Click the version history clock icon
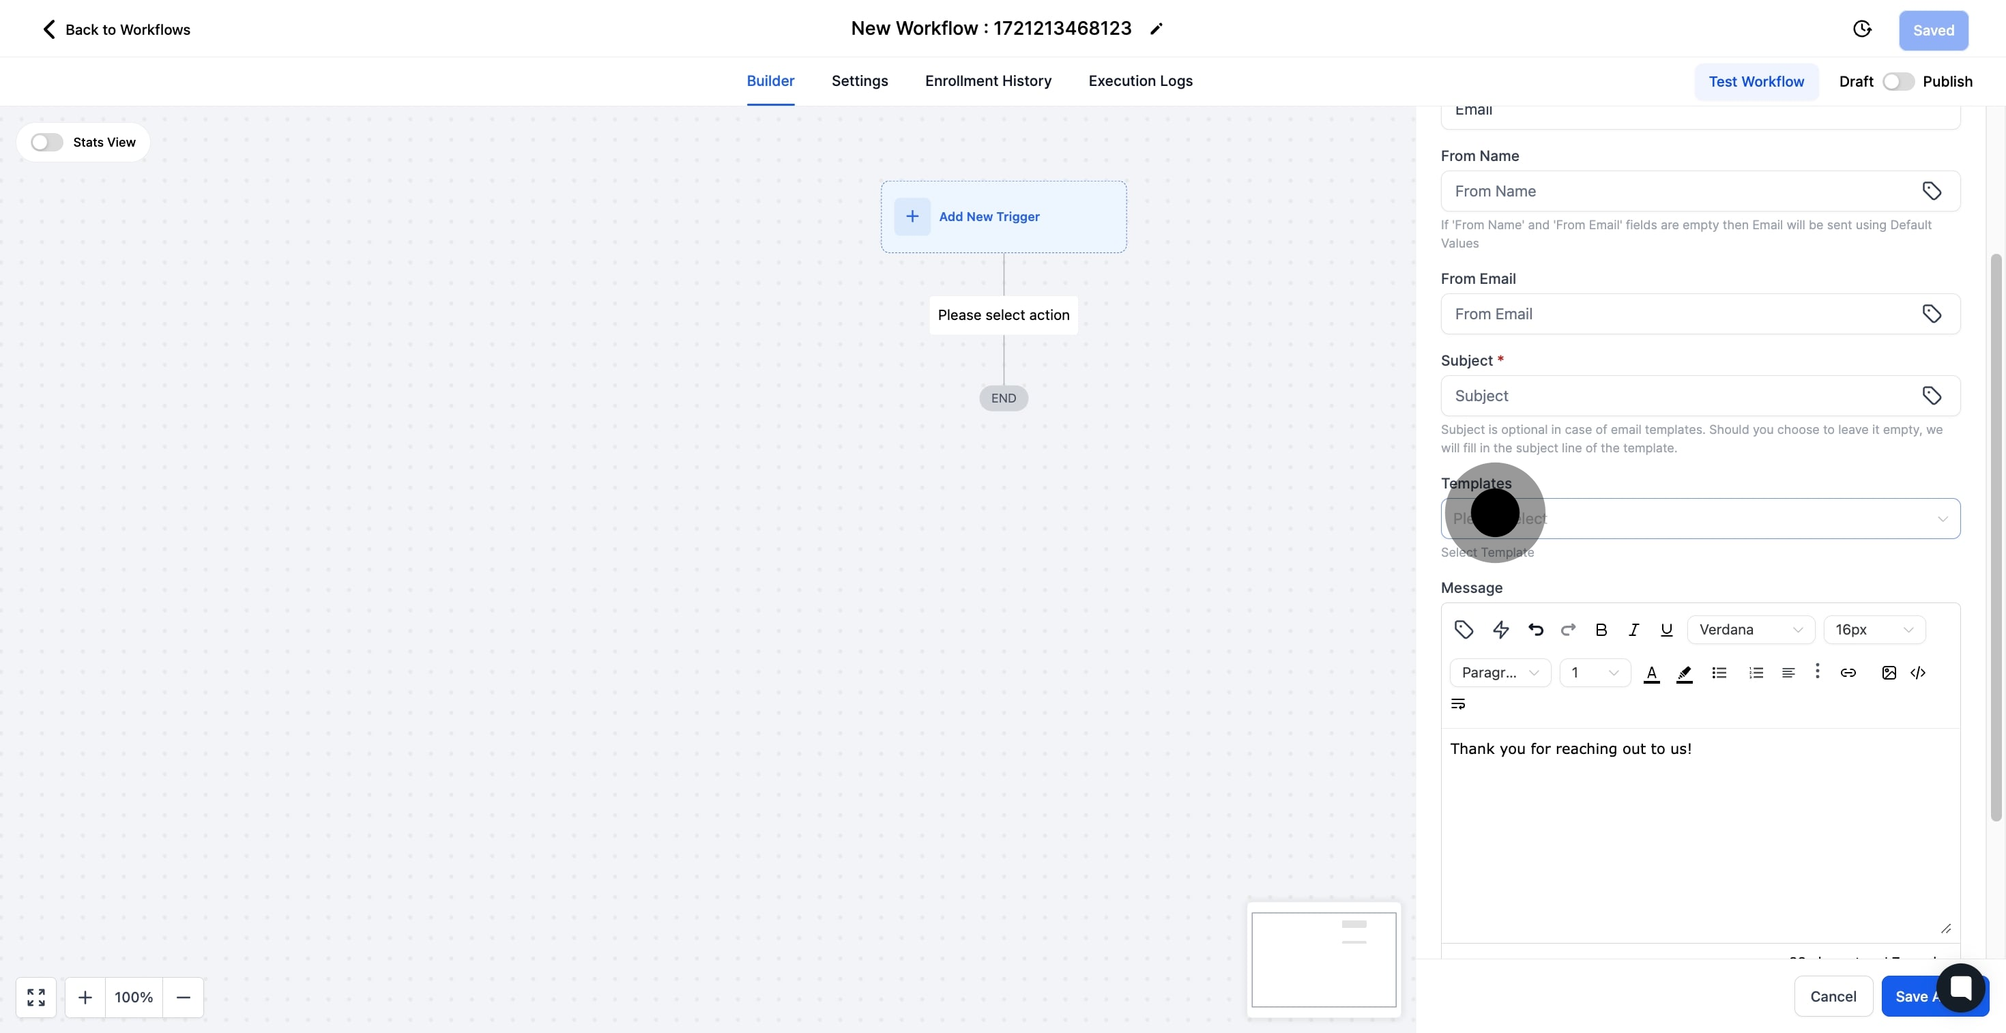Viewport: 2006px width, 1033px height. pos(1861,29)
